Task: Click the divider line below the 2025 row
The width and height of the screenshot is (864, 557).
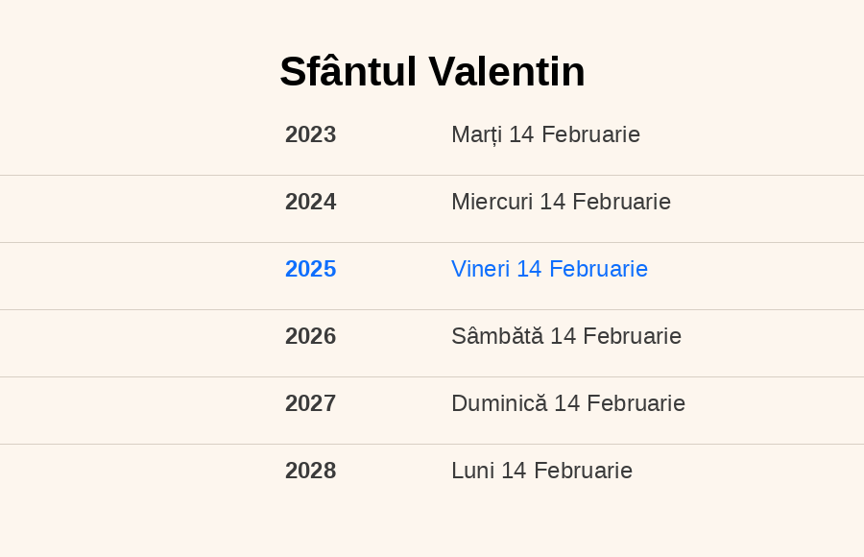Action: coord(432,310)
